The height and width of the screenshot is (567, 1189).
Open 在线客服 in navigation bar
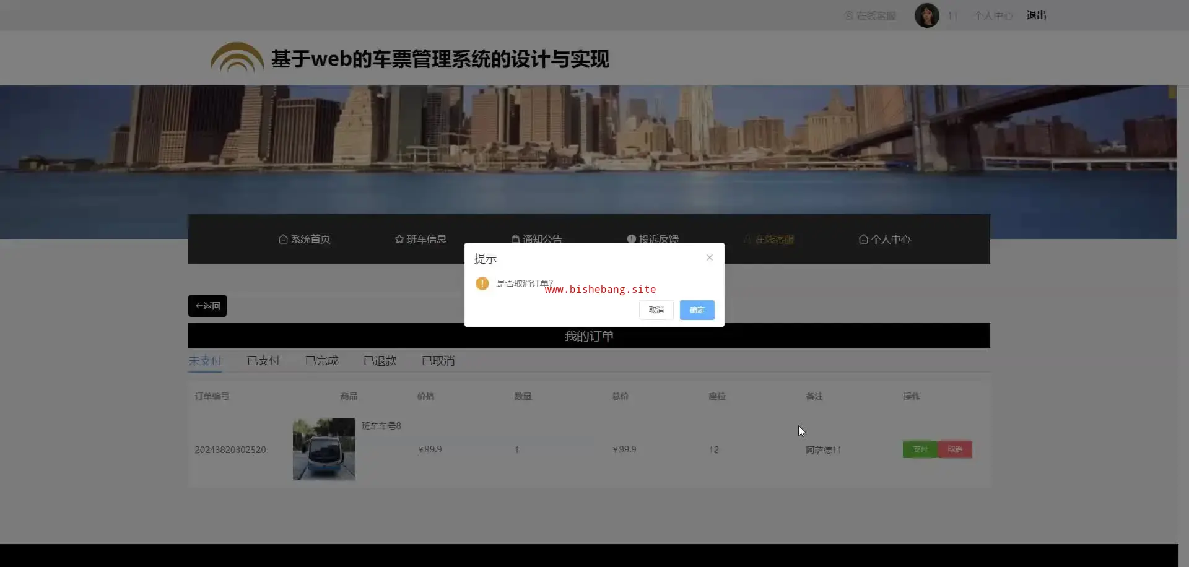point(769,239)
